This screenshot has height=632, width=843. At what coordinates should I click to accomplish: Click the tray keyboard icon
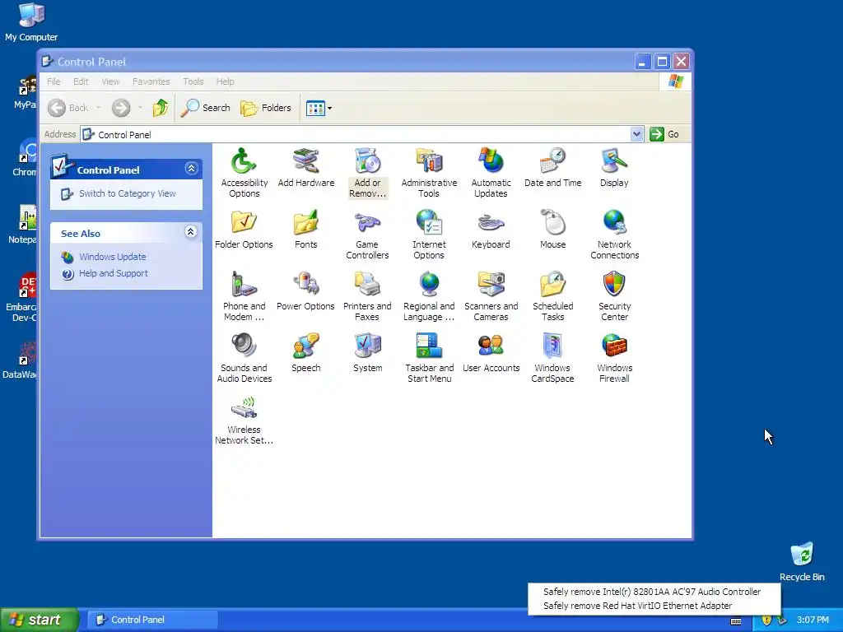pyautogui.click(x=736, y=620)
